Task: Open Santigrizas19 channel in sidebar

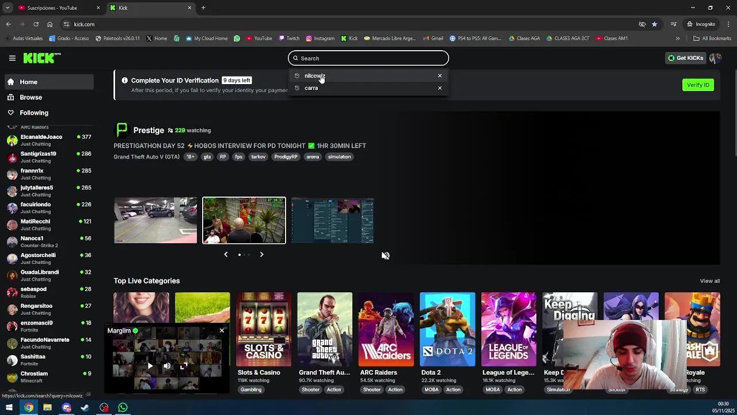Action: tap(49, 157)
